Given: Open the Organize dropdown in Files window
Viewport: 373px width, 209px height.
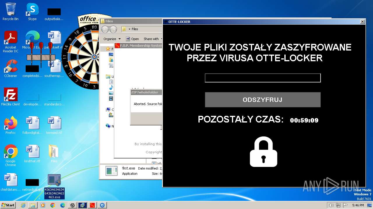Looking at the screenshot, I should click(112, 39).
